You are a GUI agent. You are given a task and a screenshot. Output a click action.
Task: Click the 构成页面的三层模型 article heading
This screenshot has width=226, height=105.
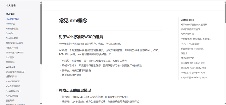pyautogui.click(x=75, y=90)
